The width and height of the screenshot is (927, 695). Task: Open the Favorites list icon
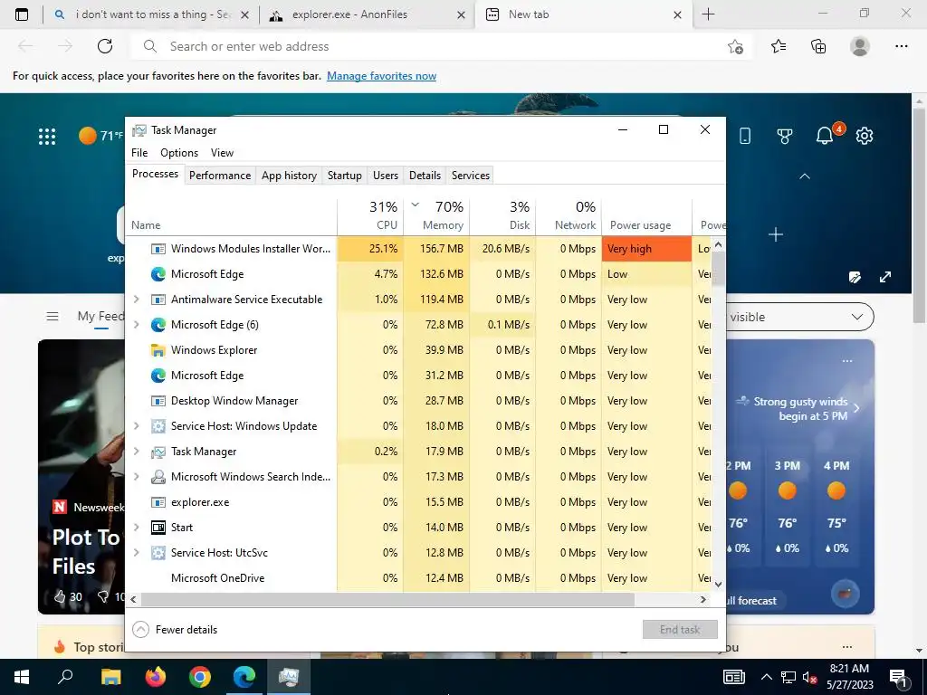778,46
